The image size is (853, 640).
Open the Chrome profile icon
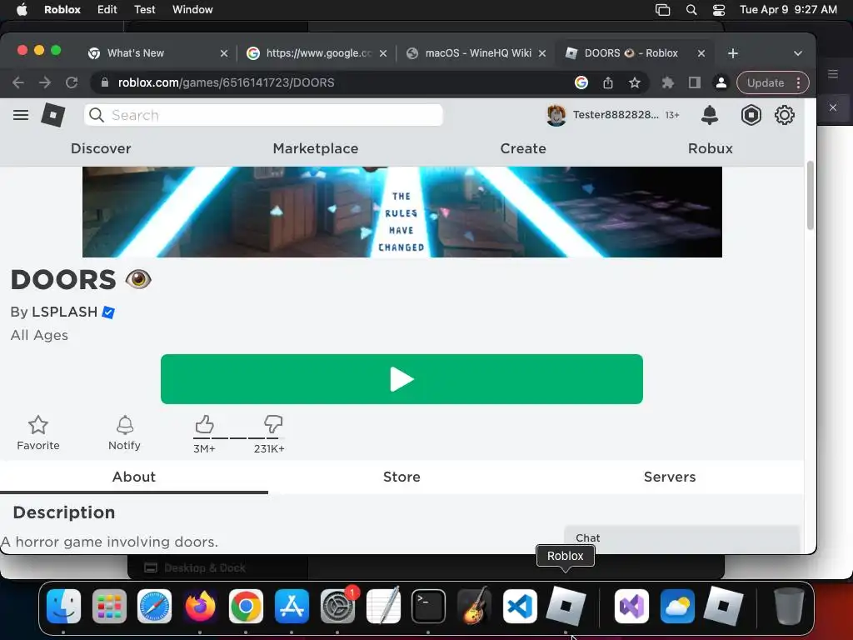[x=721, y=82]
